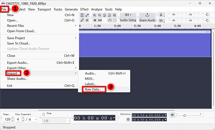Select the Multi-tool asterisk icon
Image resolution: width=215 pixels, height=130 pixels.
pos(87,20)
